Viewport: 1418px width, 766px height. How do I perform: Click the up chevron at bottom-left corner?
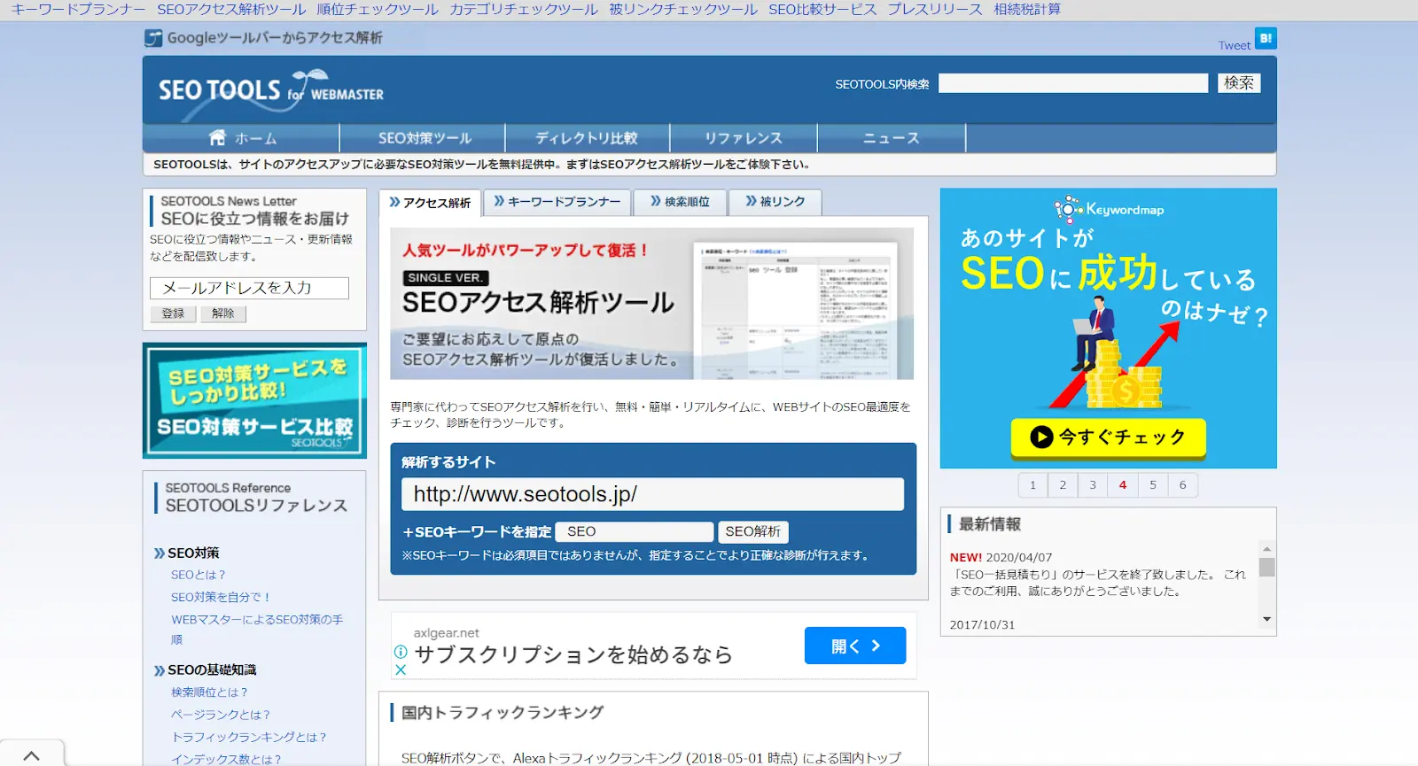(x=32, y=755)
